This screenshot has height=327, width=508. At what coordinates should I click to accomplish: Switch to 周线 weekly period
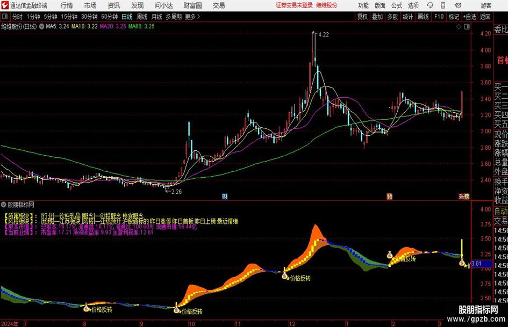pyautogui.click(x=142, y=17)
